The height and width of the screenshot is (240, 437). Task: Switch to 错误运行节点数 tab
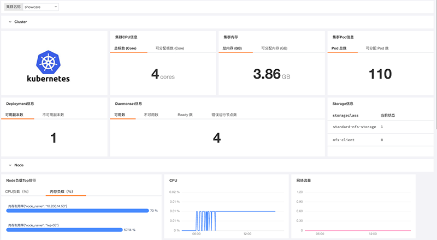pos(224,115)
